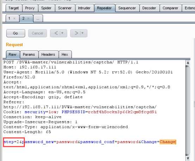Open the Extender tab
Viewport: 195px width, 161px height.
click(x=189, y=8)
